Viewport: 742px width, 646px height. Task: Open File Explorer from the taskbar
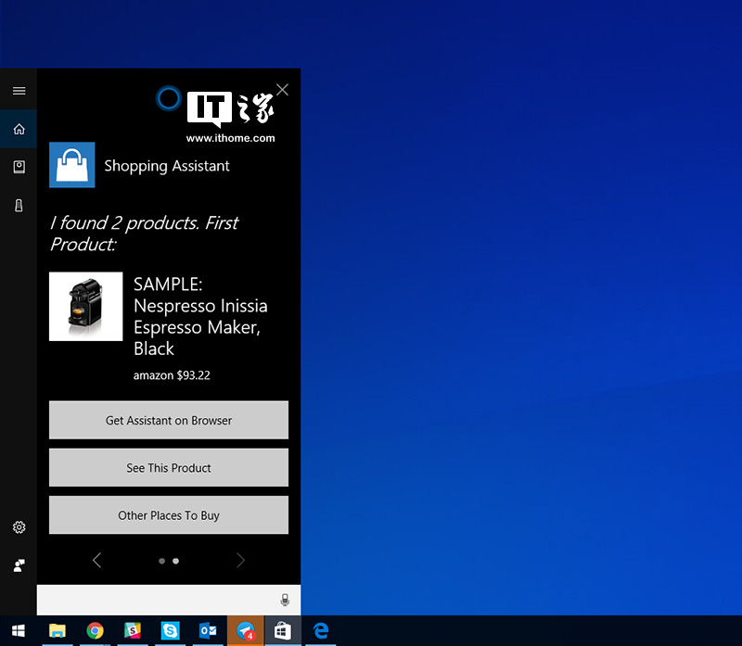pos(58,630)
